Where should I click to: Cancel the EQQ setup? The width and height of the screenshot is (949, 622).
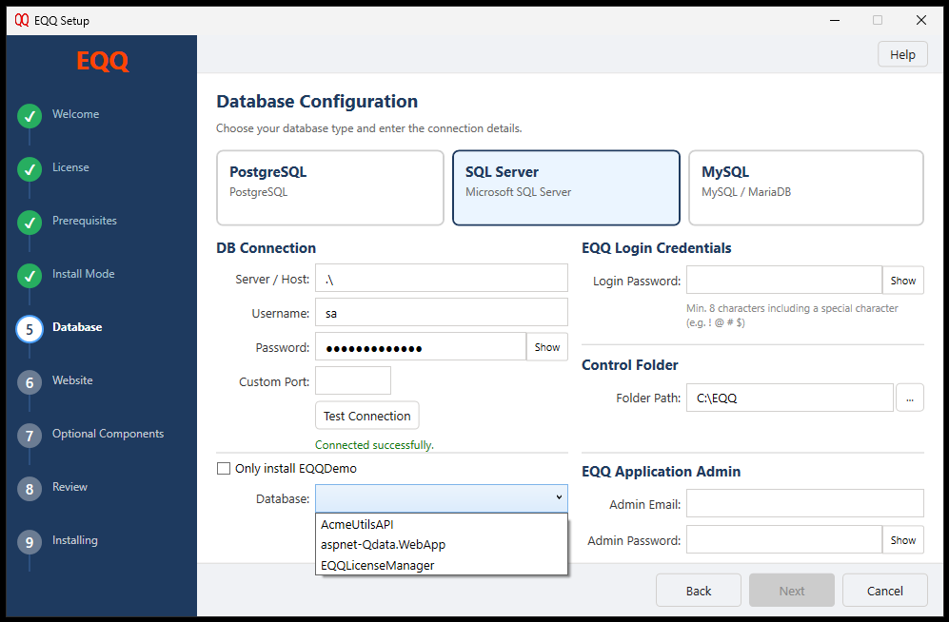[x=885, y=591]
